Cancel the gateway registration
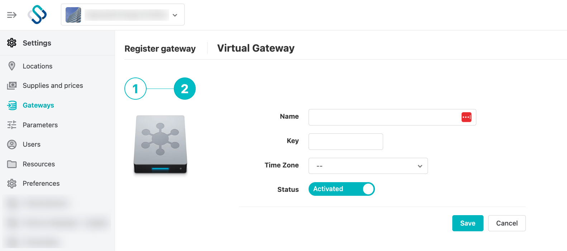Image resolution: width=567 pixels, height=251 pixels. (x=507, y=223)
